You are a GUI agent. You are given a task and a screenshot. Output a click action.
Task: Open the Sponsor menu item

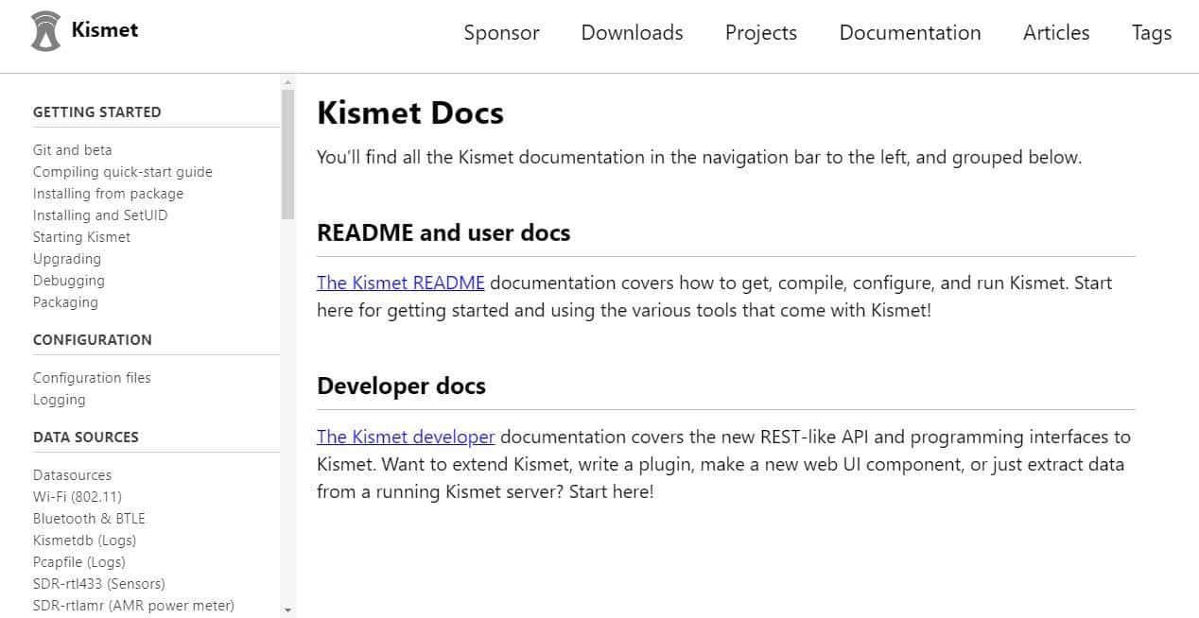coord(501,32)
